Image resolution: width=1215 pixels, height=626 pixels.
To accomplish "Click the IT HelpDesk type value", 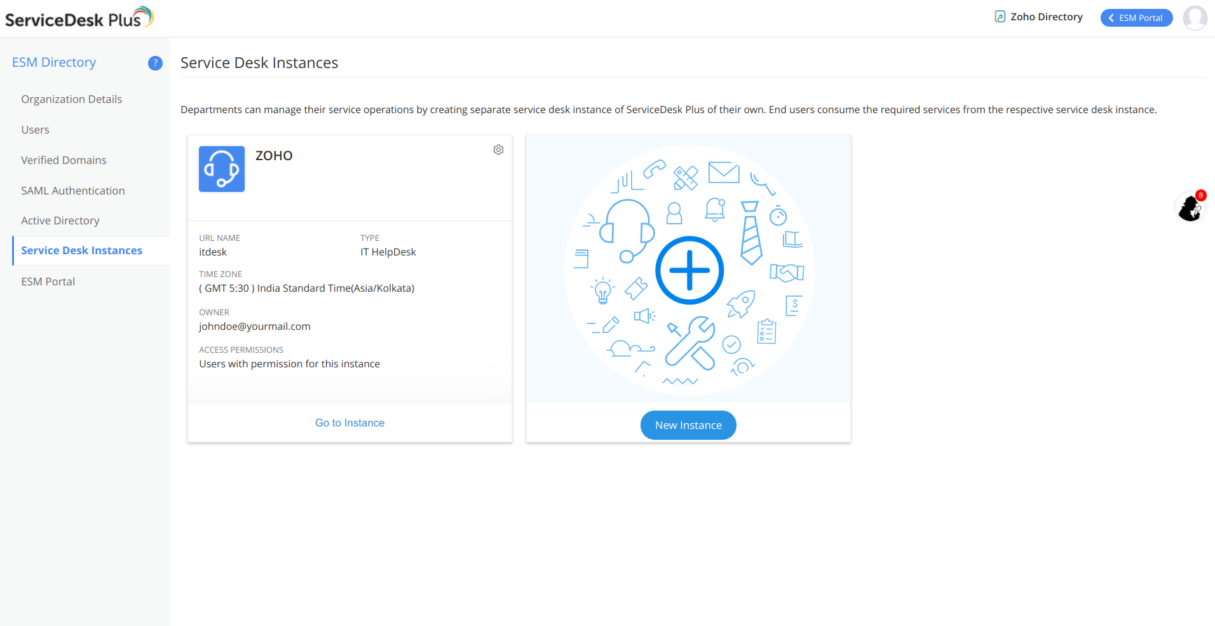I will pyautogui.click(x=388, y=252).
